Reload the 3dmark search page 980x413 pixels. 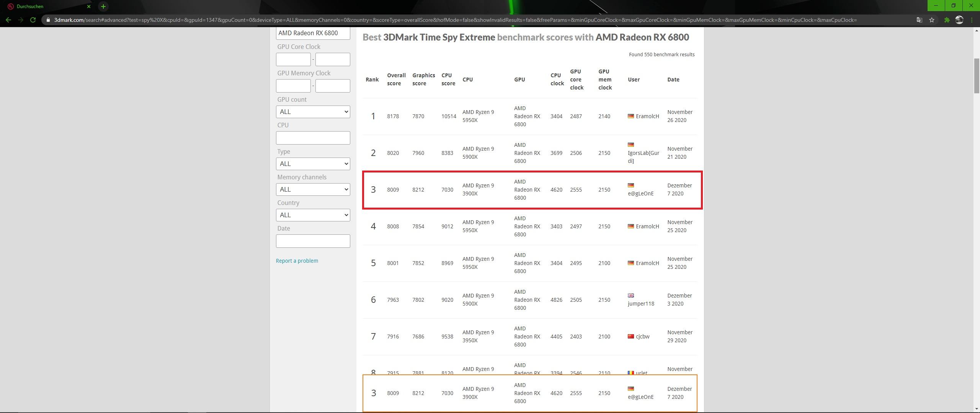pyautogui.click(x=33, y=20)
